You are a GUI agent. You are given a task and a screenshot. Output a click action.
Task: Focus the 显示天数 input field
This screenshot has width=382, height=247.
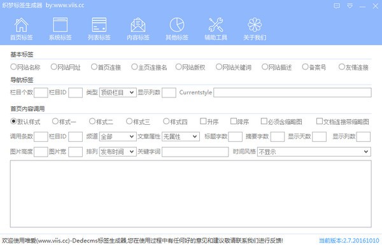(319, 137)
